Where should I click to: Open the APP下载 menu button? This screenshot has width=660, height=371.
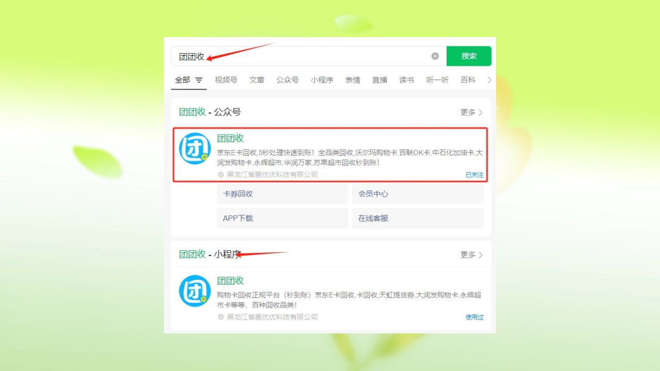coord(283,218)
